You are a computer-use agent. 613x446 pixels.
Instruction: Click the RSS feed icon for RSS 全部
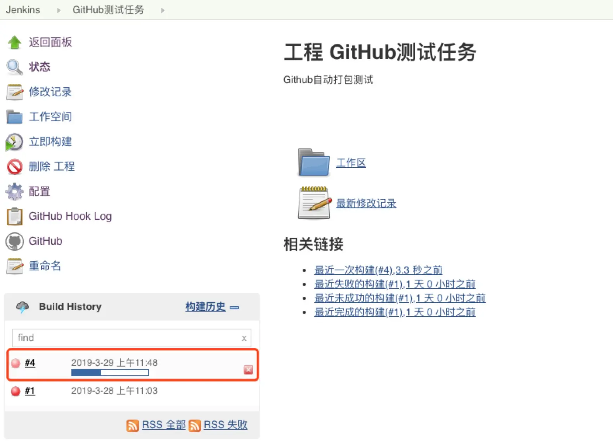coord(133,426)
